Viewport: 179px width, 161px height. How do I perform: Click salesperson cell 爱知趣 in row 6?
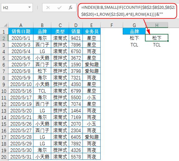(92, 64)
